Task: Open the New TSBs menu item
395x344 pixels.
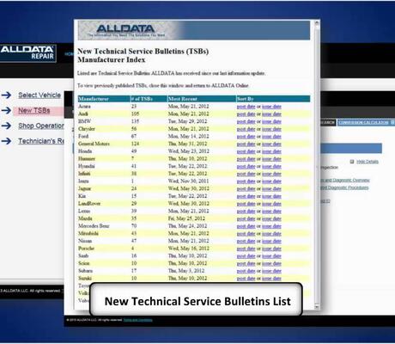Action: pyautogui.click(x=34, y=110)
